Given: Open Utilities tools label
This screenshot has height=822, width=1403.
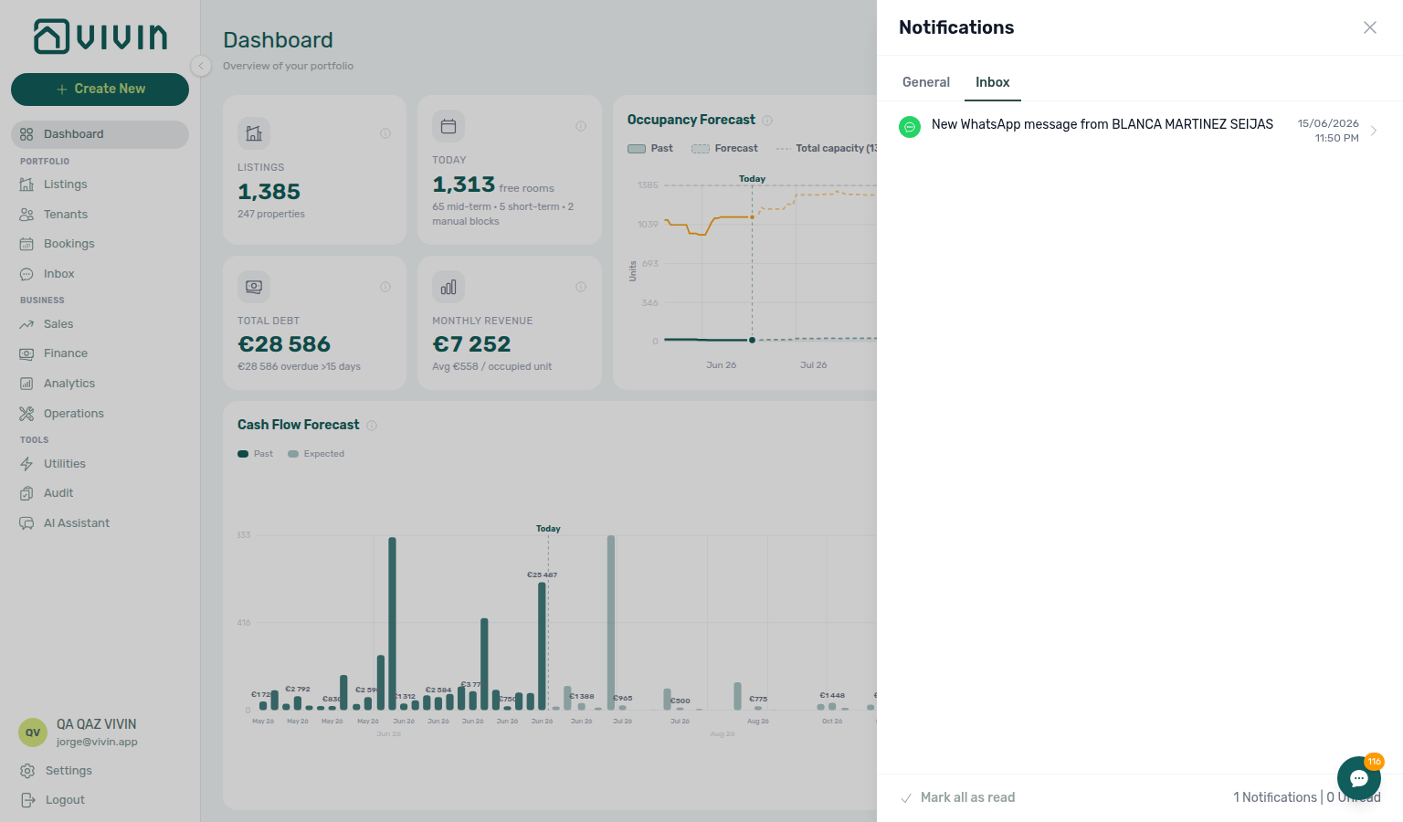Looking at the screenshot, I should point(65,464).
